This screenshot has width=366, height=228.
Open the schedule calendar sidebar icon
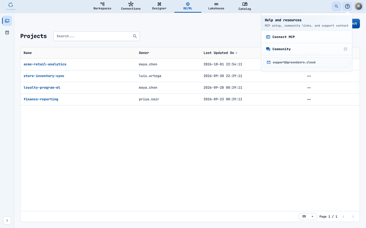[x=7, y=33]
